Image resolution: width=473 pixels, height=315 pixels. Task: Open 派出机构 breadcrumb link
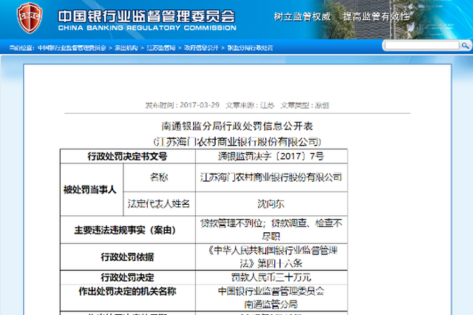126,47
